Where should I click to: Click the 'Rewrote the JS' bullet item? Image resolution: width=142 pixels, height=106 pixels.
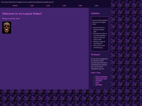(99, 30)
